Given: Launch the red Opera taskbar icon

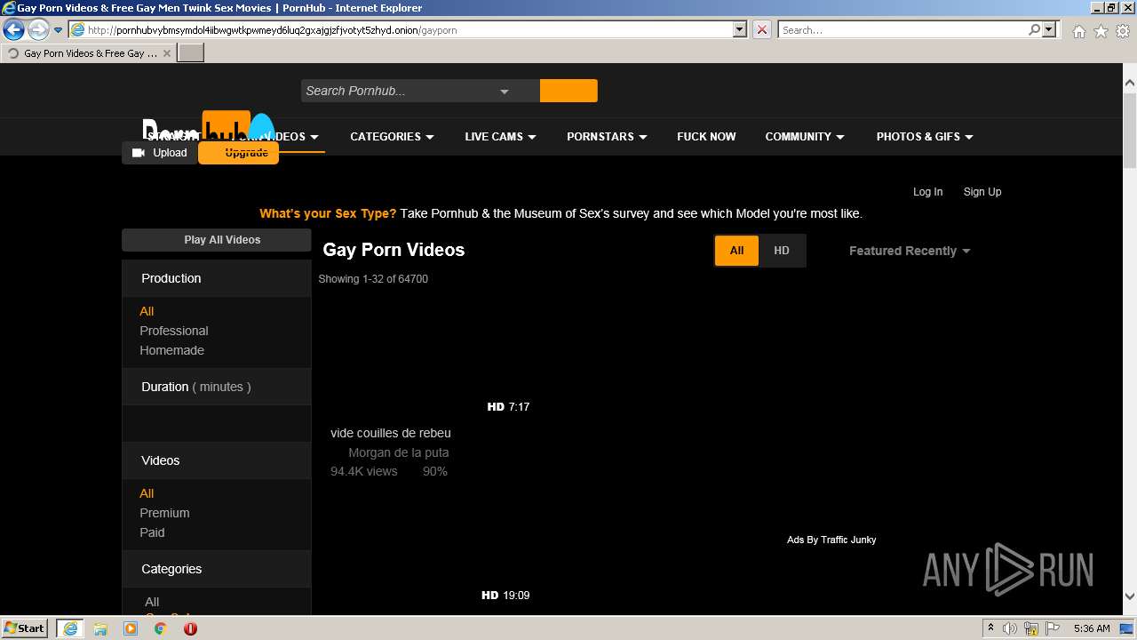Looking at the screenshot, I should click(x=190, y=628).
